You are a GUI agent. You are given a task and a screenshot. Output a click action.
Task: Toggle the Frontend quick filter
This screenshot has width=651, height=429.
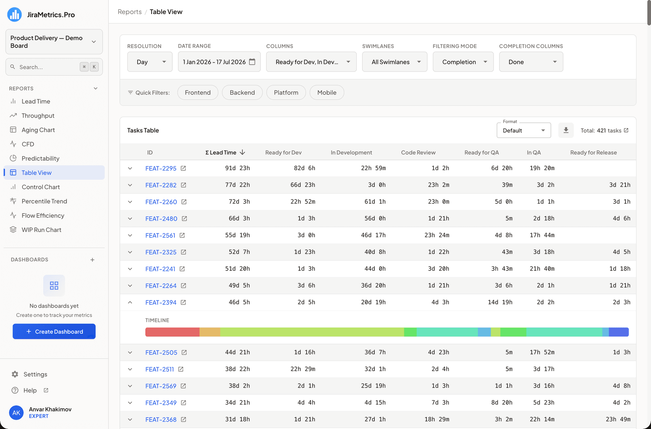click(x=198, y=92)
